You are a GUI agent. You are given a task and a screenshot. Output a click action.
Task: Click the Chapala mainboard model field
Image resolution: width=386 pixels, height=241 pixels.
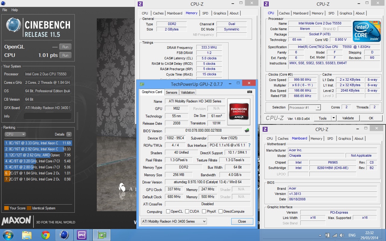coord(316,155)
